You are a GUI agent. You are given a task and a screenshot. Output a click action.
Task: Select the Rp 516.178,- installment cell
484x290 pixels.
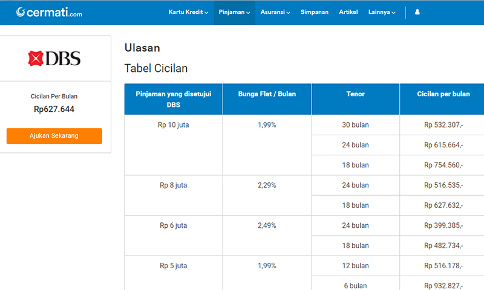(443, 266)
